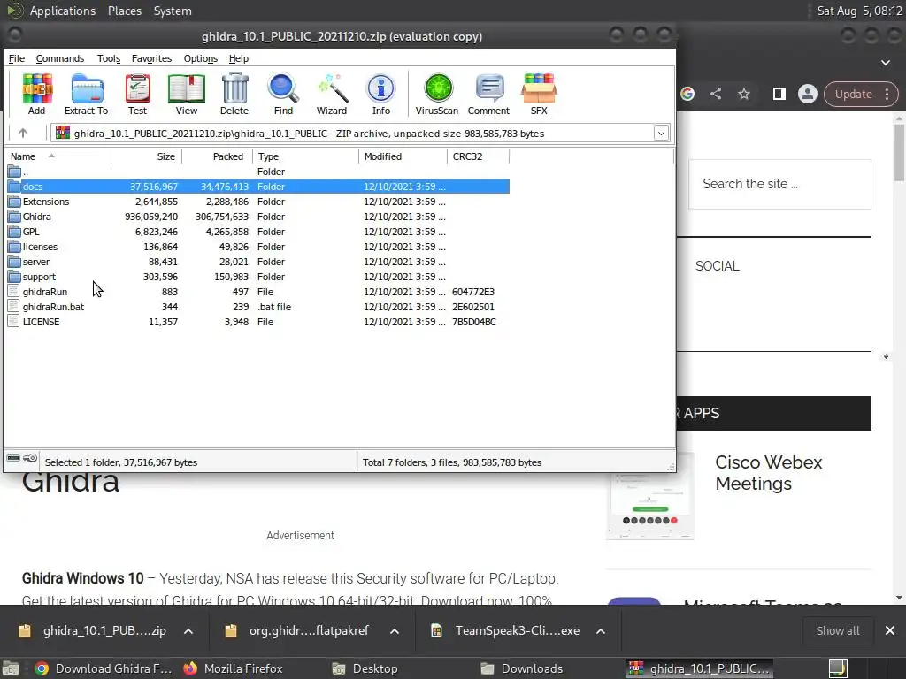906x679 pixels.
Task: Run the Test archive tool
Action: click(x=137, y=94)
